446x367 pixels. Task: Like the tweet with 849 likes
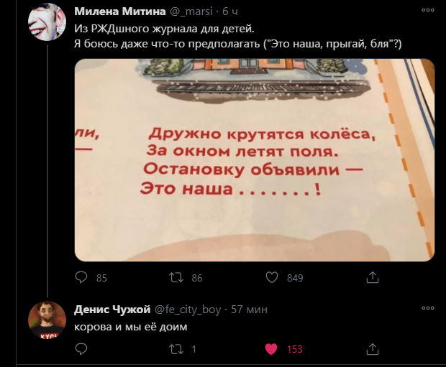click(272, 277)
